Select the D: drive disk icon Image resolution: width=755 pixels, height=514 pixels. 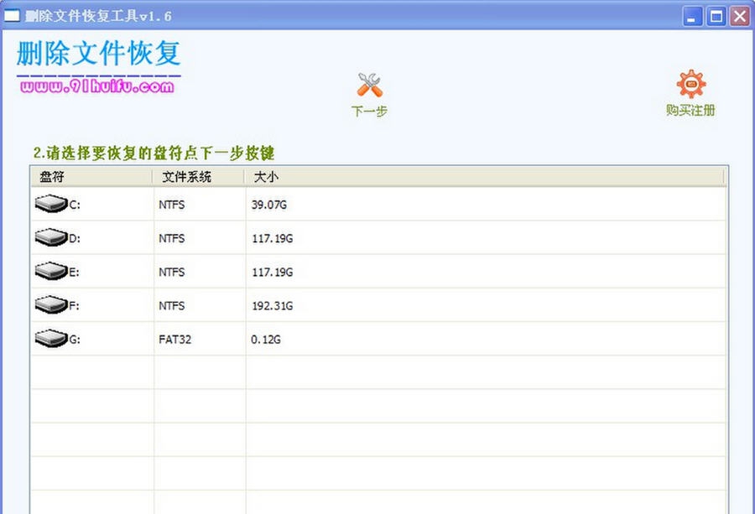[x=50, y=238]
